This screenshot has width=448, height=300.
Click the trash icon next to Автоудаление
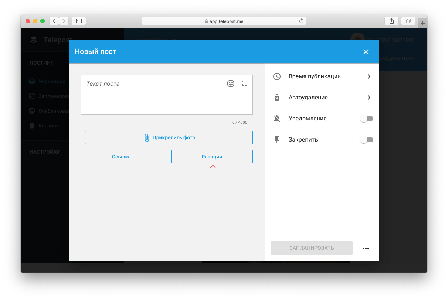pyautogui.click(x=277, y=98)
